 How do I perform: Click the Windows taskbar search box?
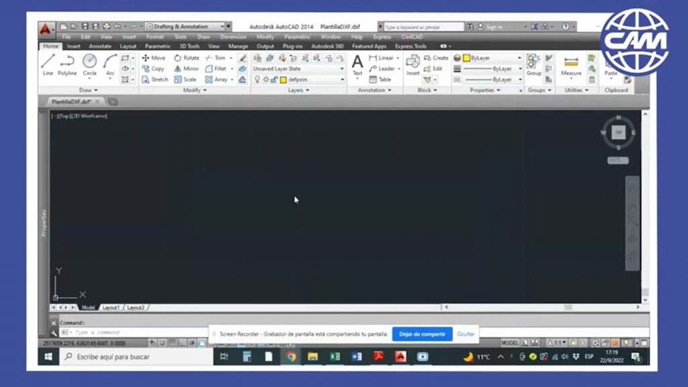pyautogui.click(x=136, y=357)
